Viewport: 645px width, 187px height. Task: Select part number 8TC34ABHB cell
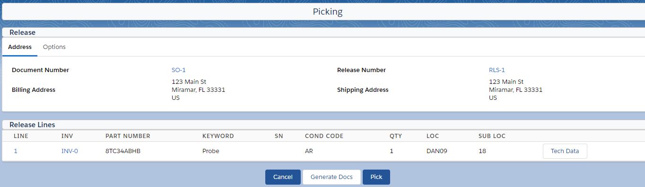(123, 151)
